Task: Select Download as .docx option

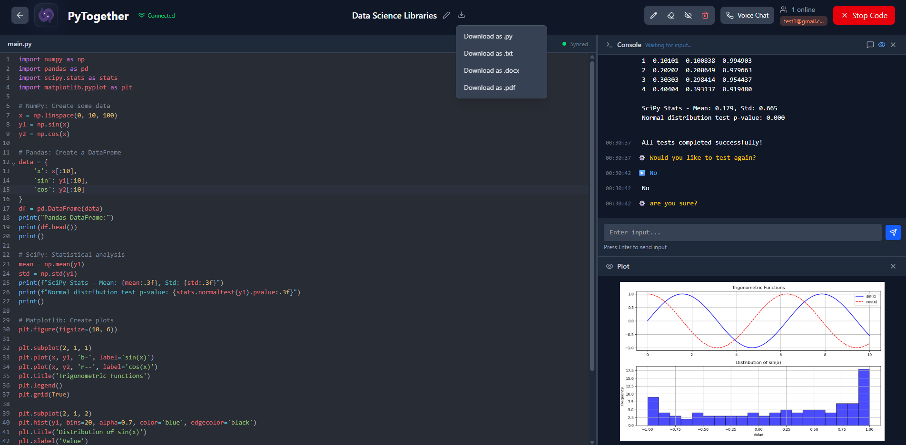Action: [491, 70]
